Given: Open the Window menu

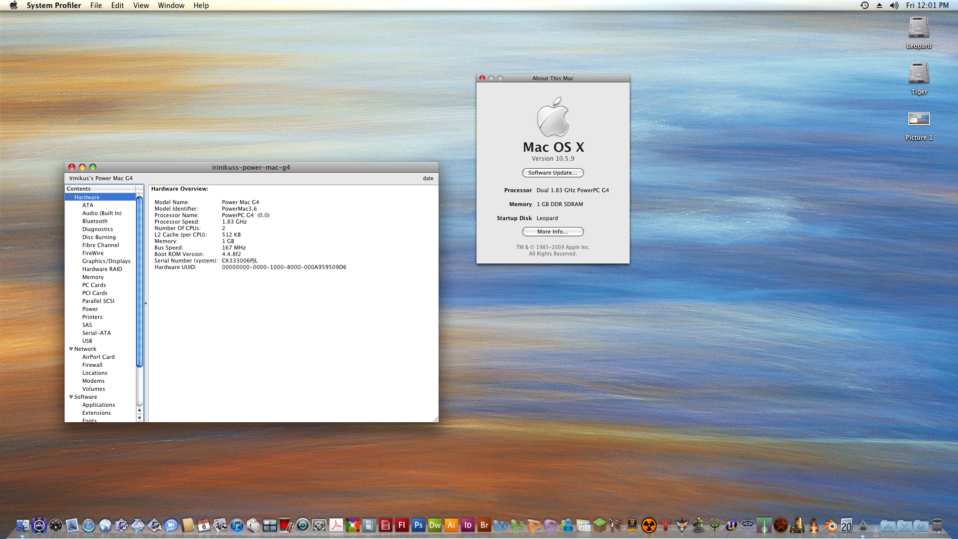Looking at the screenshot, I should tap(171, 5).
